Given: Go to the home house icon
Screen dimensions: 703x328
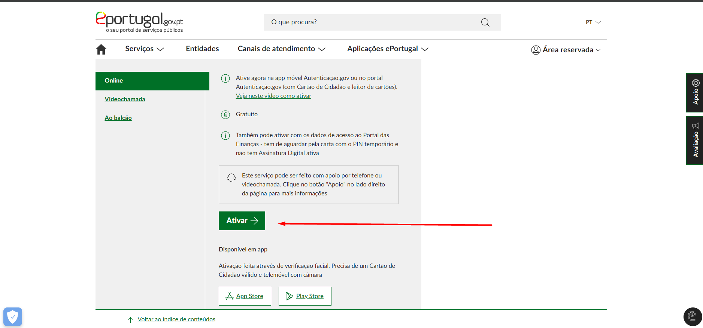Looking at the screenshot, I should point(101,49).
